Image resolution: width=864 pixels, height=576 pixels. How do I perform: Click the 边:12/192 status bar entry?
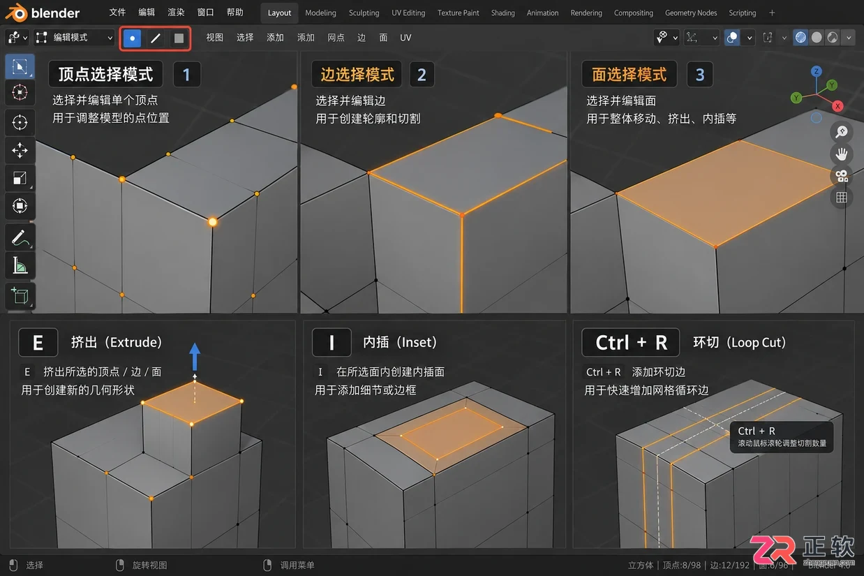coord(729,565)
